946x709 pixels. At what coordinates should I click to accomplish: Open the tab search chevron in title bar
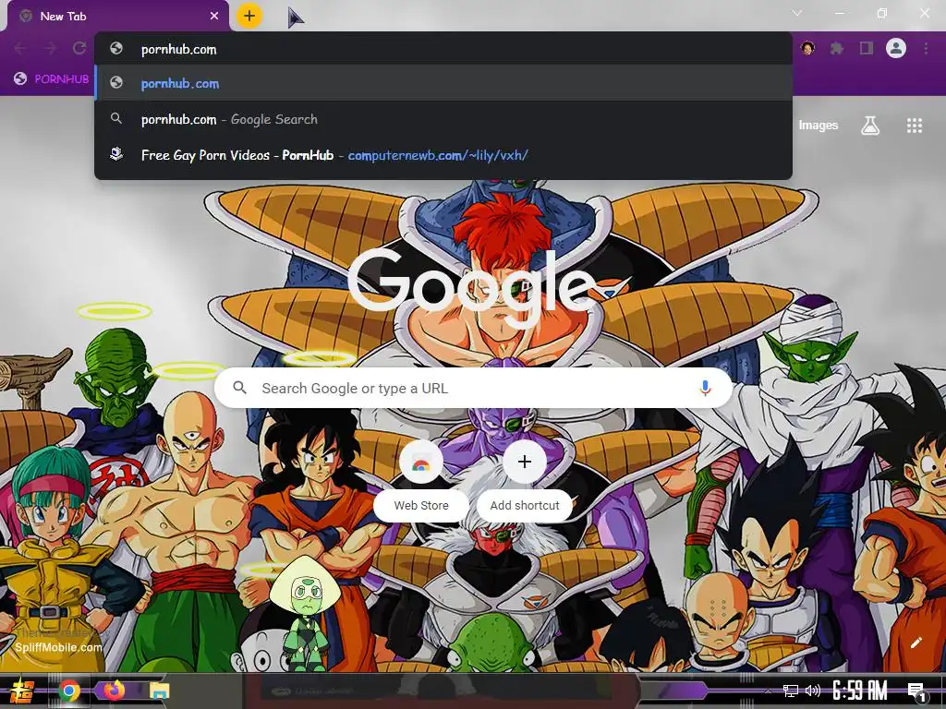[797, 13]
